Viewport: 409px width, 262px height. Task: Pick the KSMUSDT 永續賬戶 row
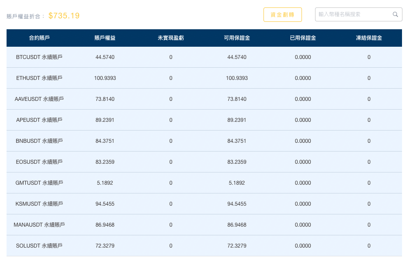39,204
